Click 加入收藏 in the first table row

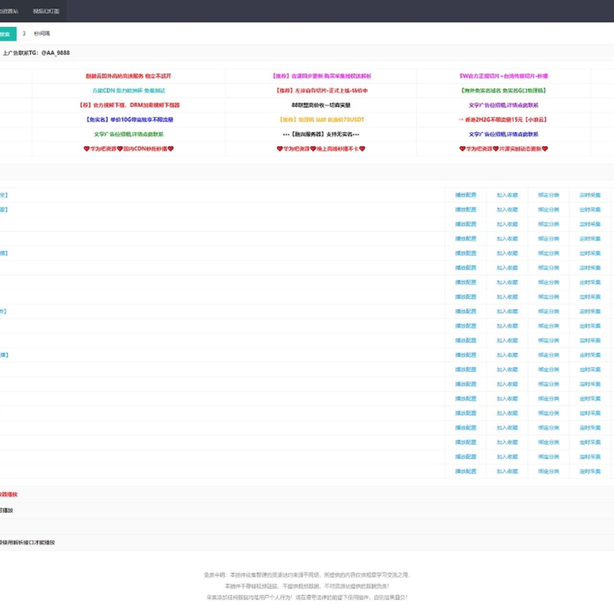point(507,195)
